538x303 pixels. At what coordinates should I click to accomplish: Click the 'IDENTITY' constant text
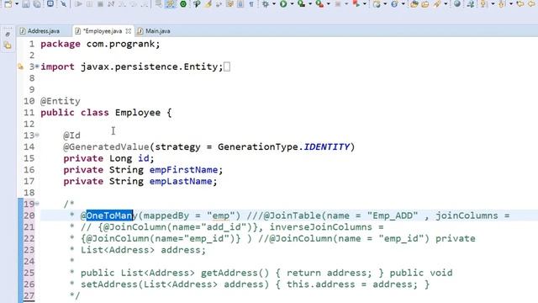click(327, 146)
